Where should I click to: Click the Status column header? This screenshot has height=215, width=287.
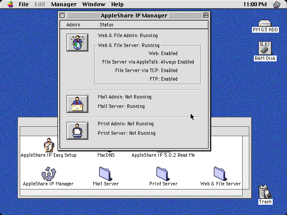[x=106, y=25]
